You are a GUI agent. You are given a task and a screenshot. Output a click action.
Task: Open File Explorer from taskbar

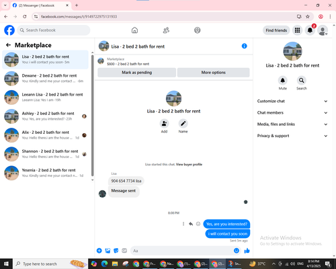click(115, 264)
